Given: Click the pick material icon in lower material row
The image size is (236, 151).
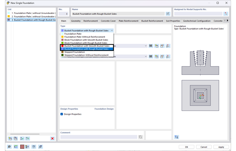Looking at the screenshot, I should 168,57.
